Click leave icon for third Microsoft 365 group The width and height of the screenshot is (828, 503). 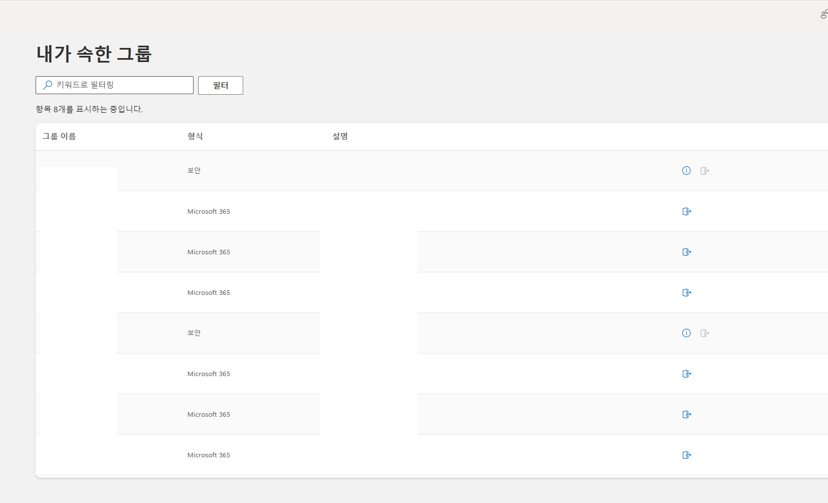687,293
